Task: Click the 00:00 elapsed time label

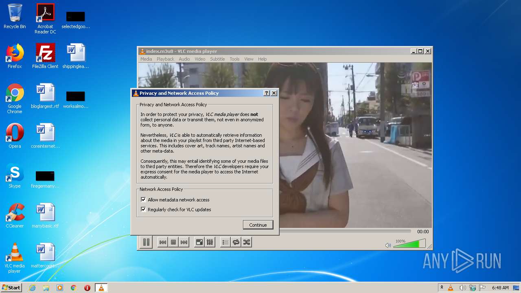Action: tap(423, 232)
